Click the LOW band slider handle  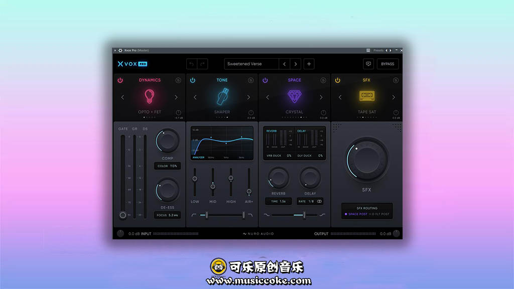(x=195, y=179)
